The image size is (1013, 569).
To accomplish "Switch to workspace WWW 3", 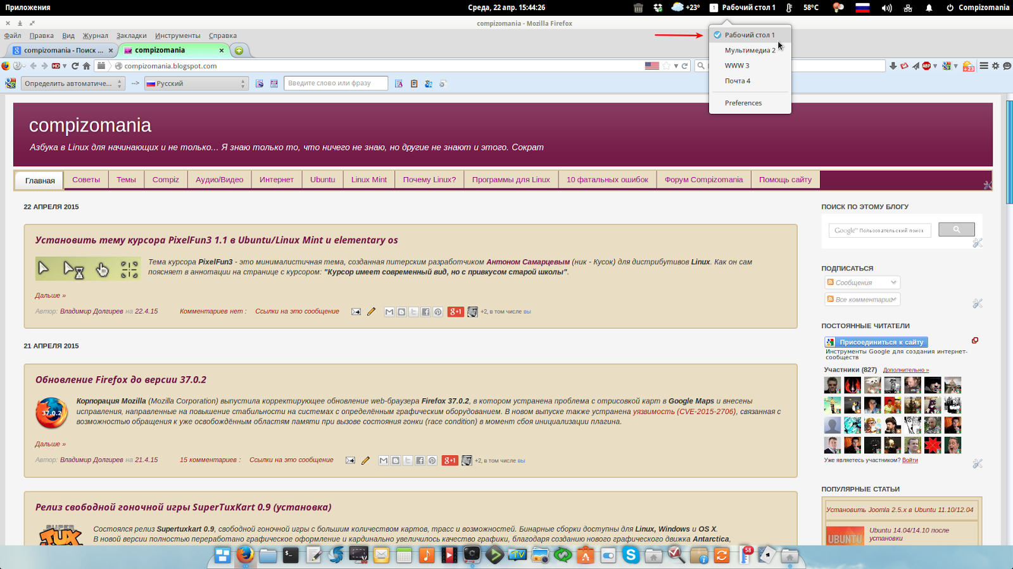I will (x=750, y=65).
